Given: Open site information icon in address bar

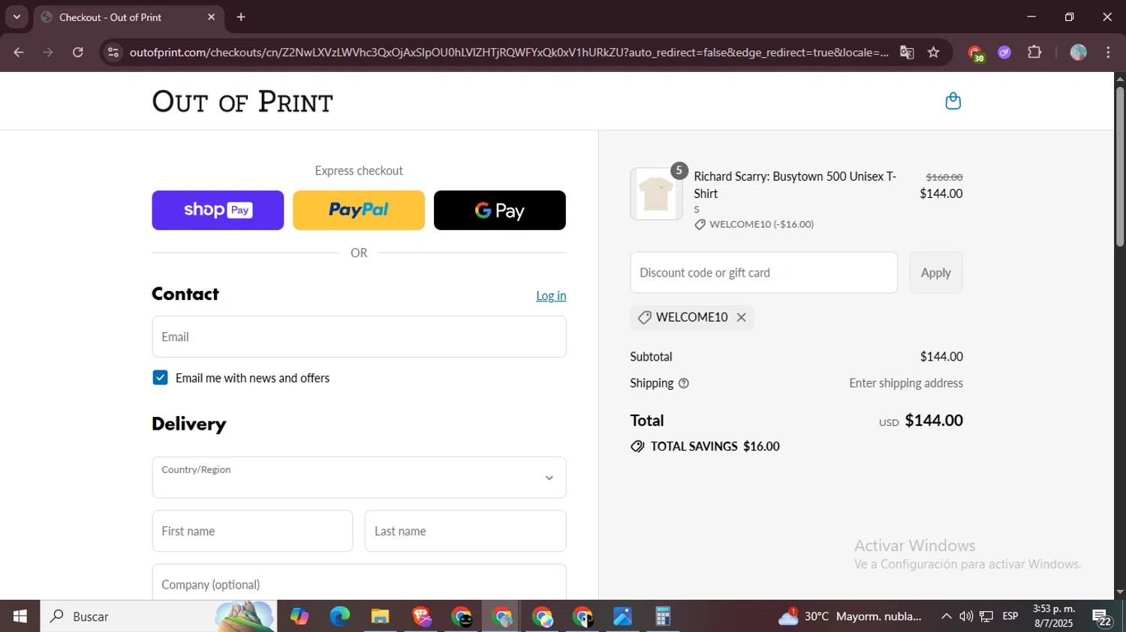Looking at the screenshot, I should 113,52.
